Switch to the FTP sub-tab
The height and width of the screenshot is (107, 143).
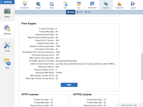tap(79, 12)
